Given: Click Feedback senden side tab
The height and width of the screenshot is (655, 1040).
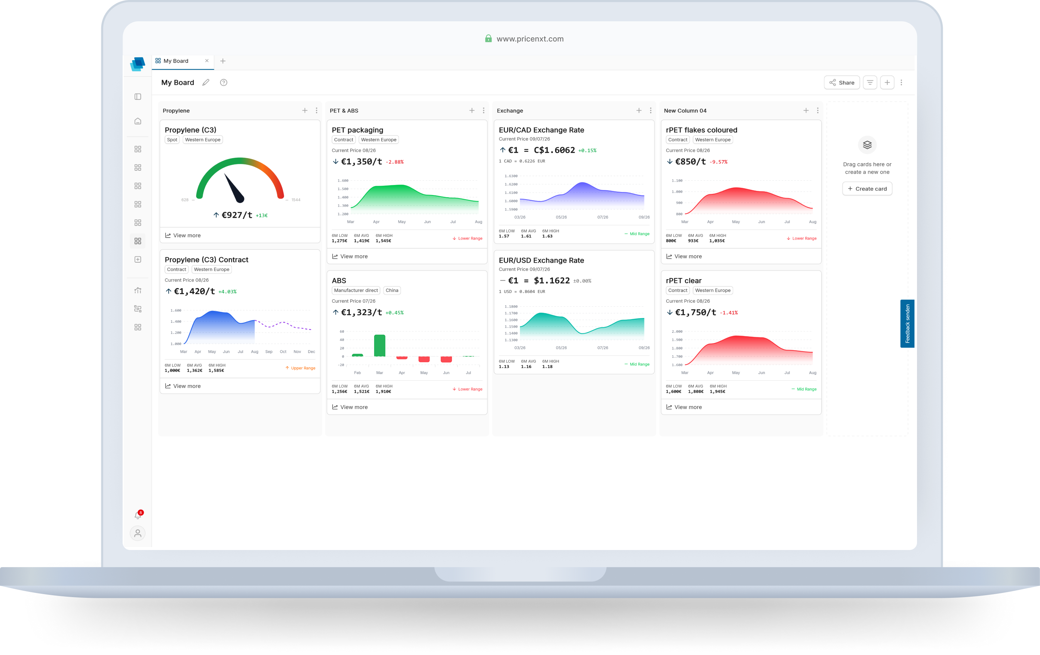Looking at the screenshot, I should (x=907, y=324).
